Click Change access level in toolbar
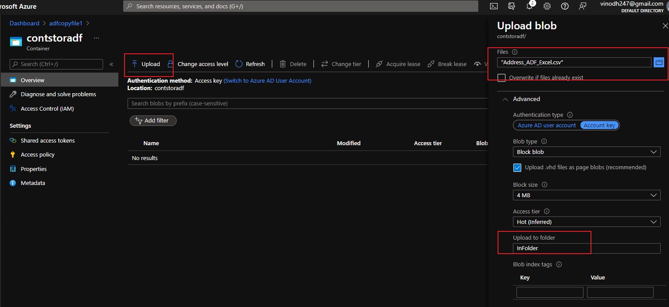 (x=198, y=64)
